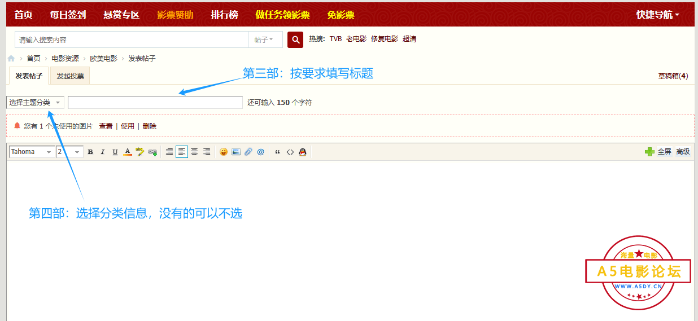The image size is (698, 321).
Task: Insert a code block with <> icon
Action: tap(290, 152)
